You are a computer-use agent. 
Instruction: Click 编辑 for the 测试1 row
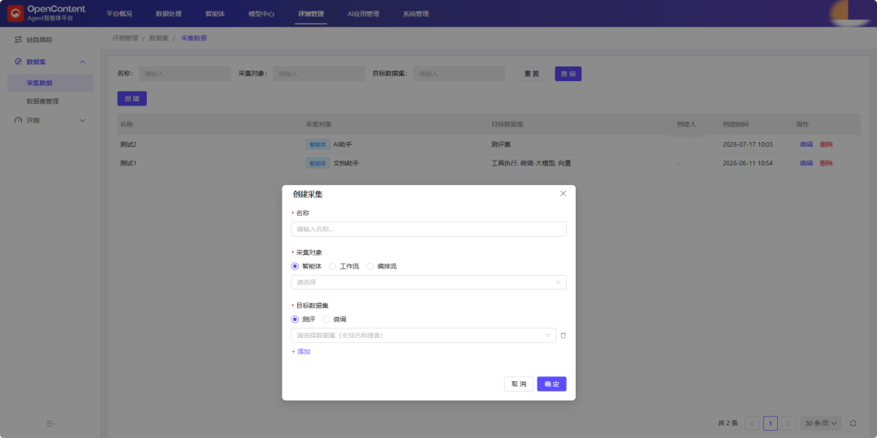coord(806,163)
